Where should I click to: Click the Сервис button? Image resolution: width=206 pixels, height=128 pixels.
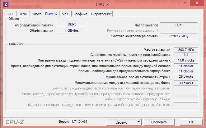tap(121, 122)
